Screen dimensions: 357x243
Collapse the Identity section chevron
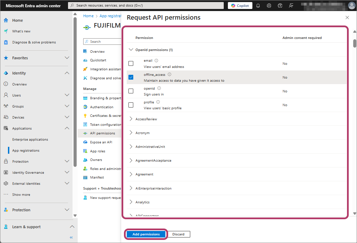click(67, 73)
